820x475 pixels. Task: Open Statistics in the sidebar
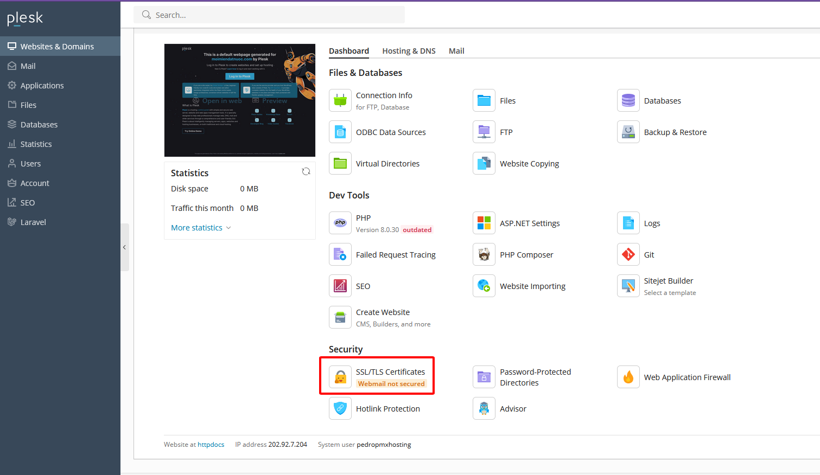pos(60,144)
